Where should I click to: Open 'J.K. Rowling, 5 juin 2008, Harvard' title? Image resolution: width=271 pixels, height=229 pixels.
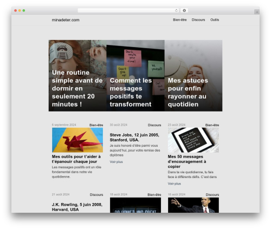tap(77, 207)
